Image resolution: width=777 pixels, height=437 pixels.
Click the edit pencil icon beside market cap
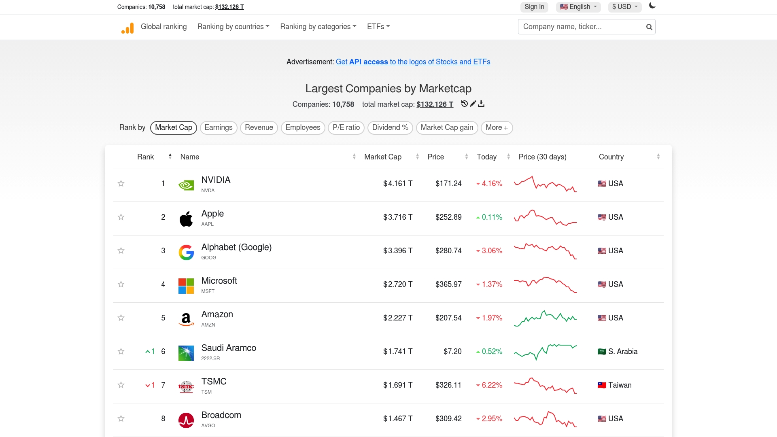(x=473, y=104)
